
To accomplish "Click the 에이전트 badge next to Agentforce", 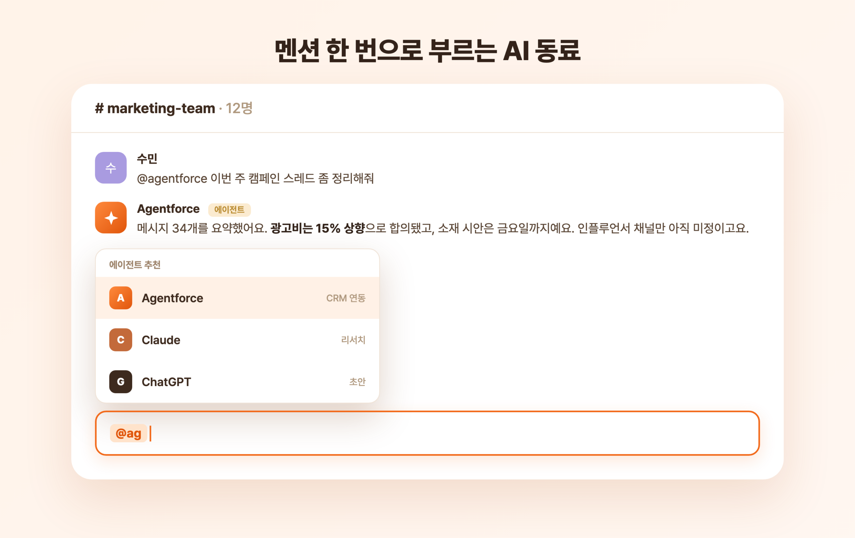I will [229, 210].
